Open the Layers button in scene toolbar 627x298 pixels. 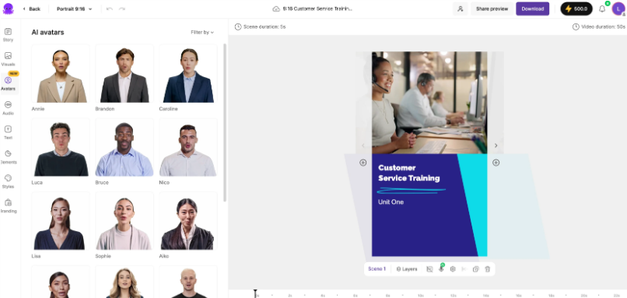[x=407, y=269]
